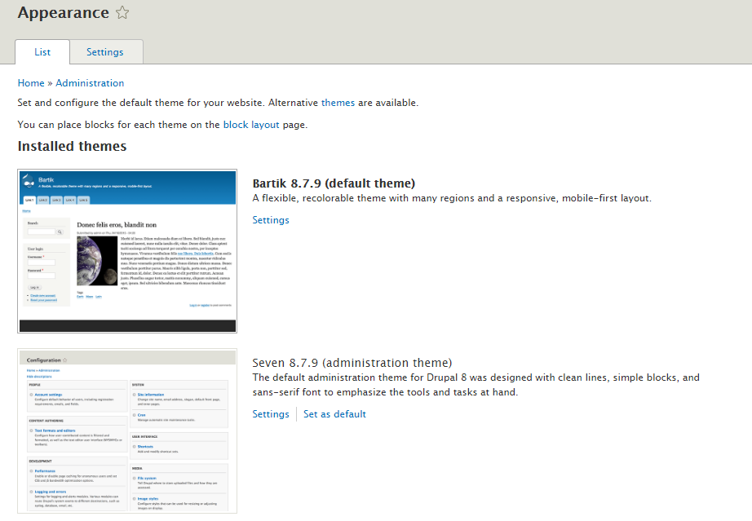Click the Seven theme screenshot thumbnail
This screenshot has height=521, width=752.
(127, 430)
